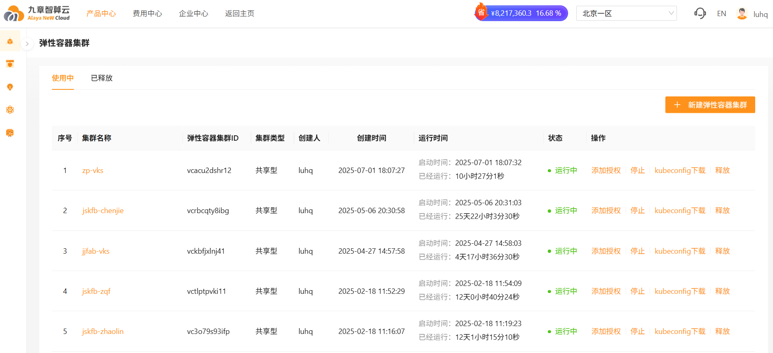Open the jskfb-zqf cluster link

[96, 291]
